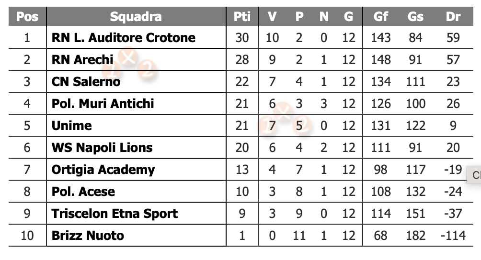The width and height of the screenshot is (481, 260).
Task: Open the RN Arechi team row
Action: coord(82,60)
